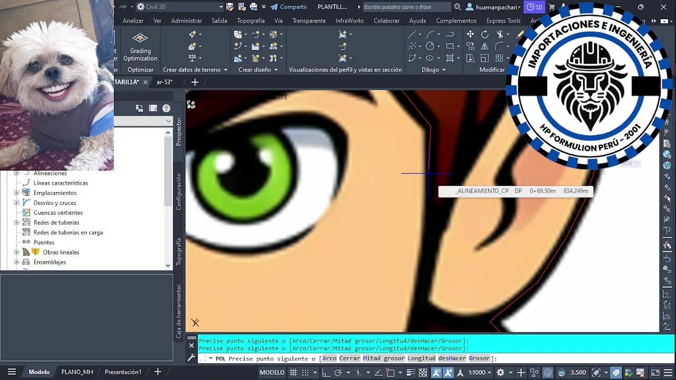Open the Prospector view combo box
676x380 pixels.
(144, 121)
